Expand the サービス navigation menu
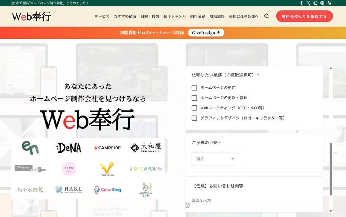The width and height of the screenshot is (346, 217). pos(102,16)
